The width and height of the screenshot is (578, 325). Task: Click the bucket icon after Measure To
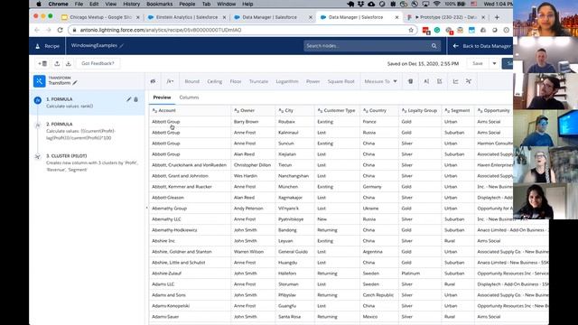point(410,81)
